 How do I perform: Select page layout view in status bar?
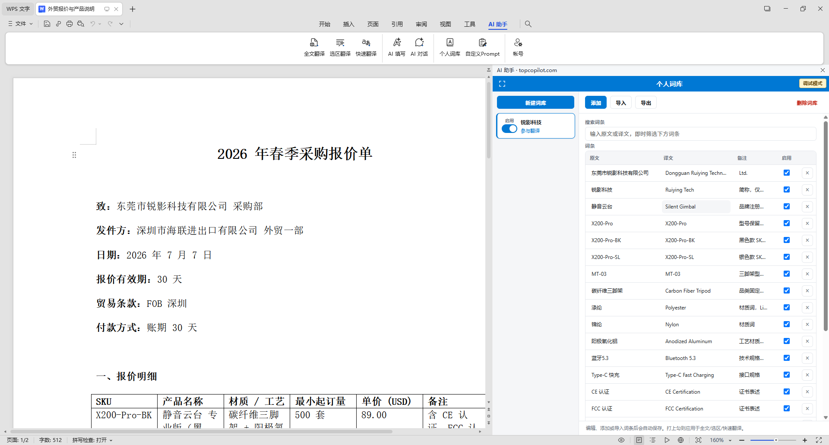point(639,440)
